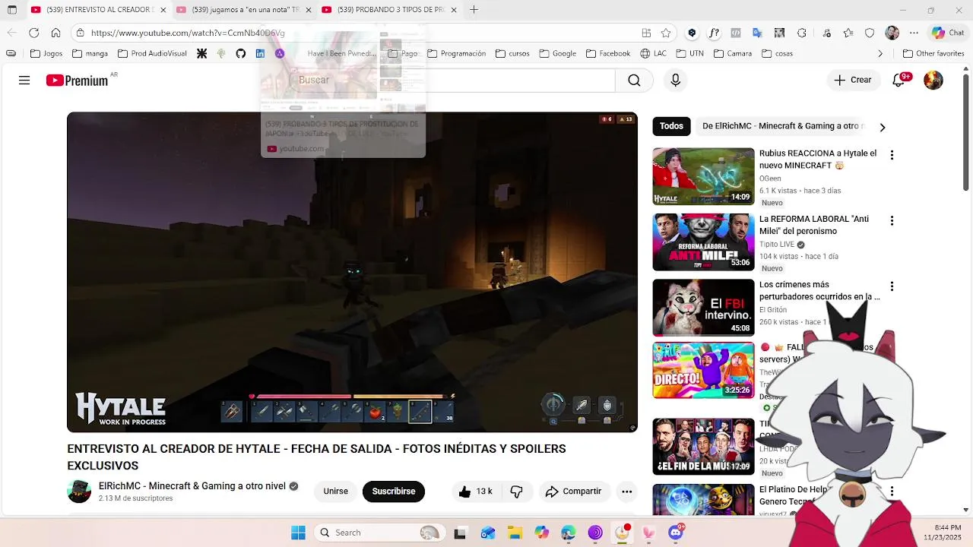Open the browser extensions puzzle icon
973x547 pixels.
click(x=801, y=33)
